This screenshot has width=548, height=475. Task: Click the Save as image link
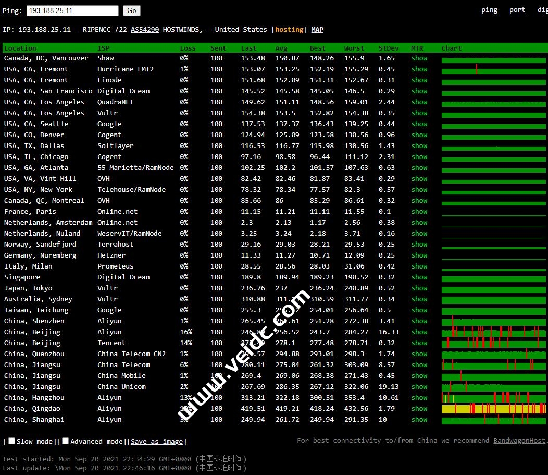(156, 442)
